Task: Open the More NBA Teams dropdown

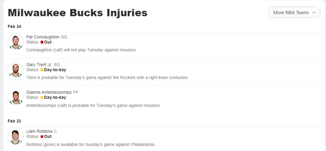Action: (294, 13)
